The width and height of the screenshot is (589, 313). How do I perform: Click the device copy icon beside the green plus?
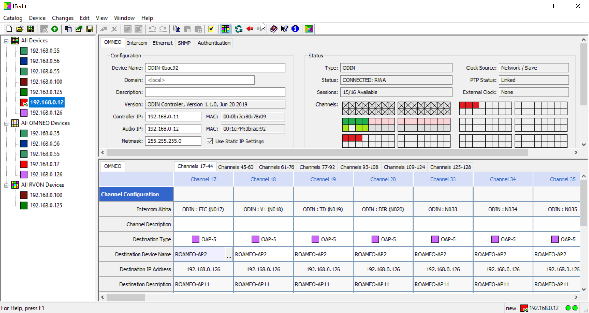click(68, 29)
